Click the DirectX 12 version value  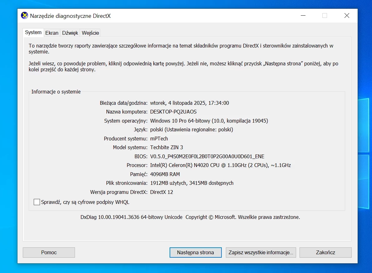pos(162,192)
